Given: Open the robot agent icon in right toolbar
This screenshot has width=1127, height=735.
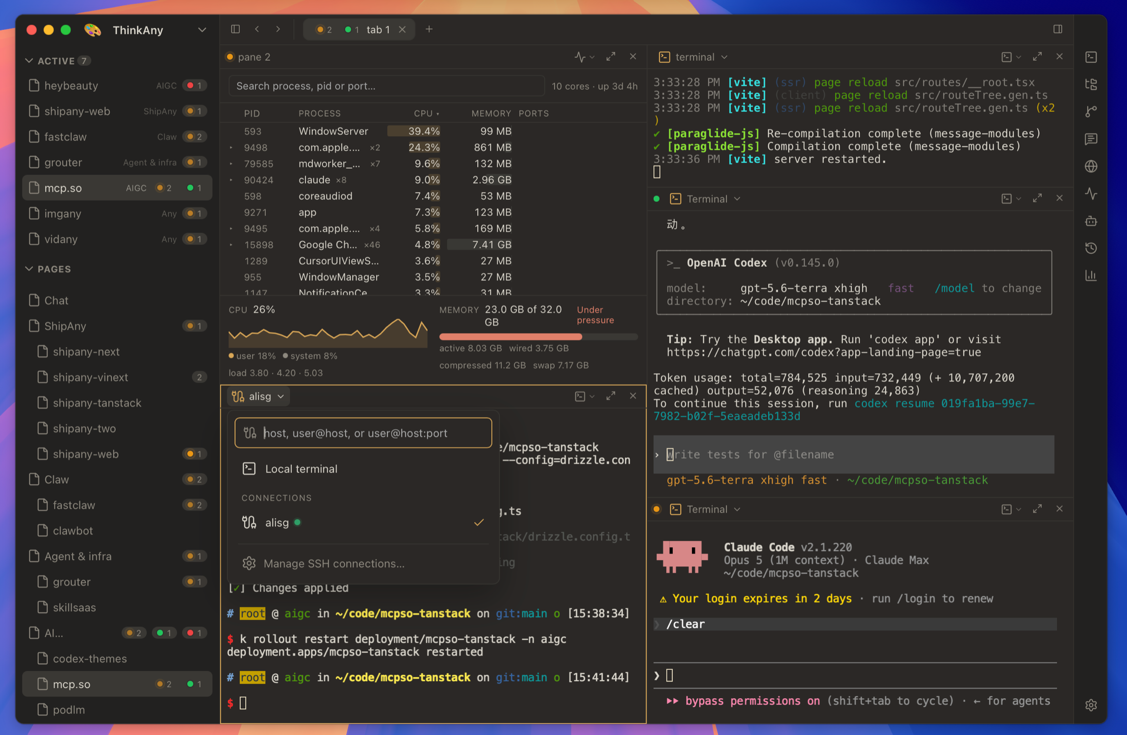Looking at the screenshot, I should coord(1091,221).
